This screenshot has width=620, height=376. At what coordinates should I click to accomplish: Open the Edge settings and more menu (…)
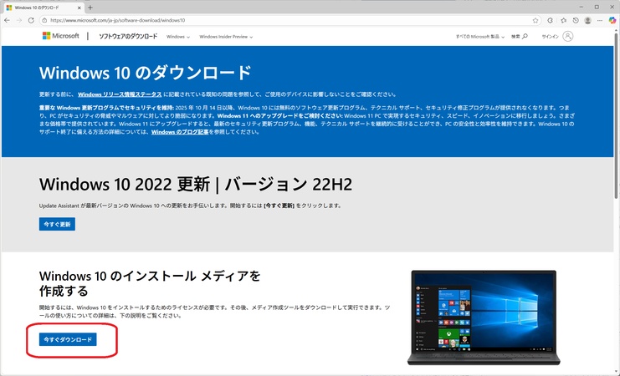click(600, 21)
